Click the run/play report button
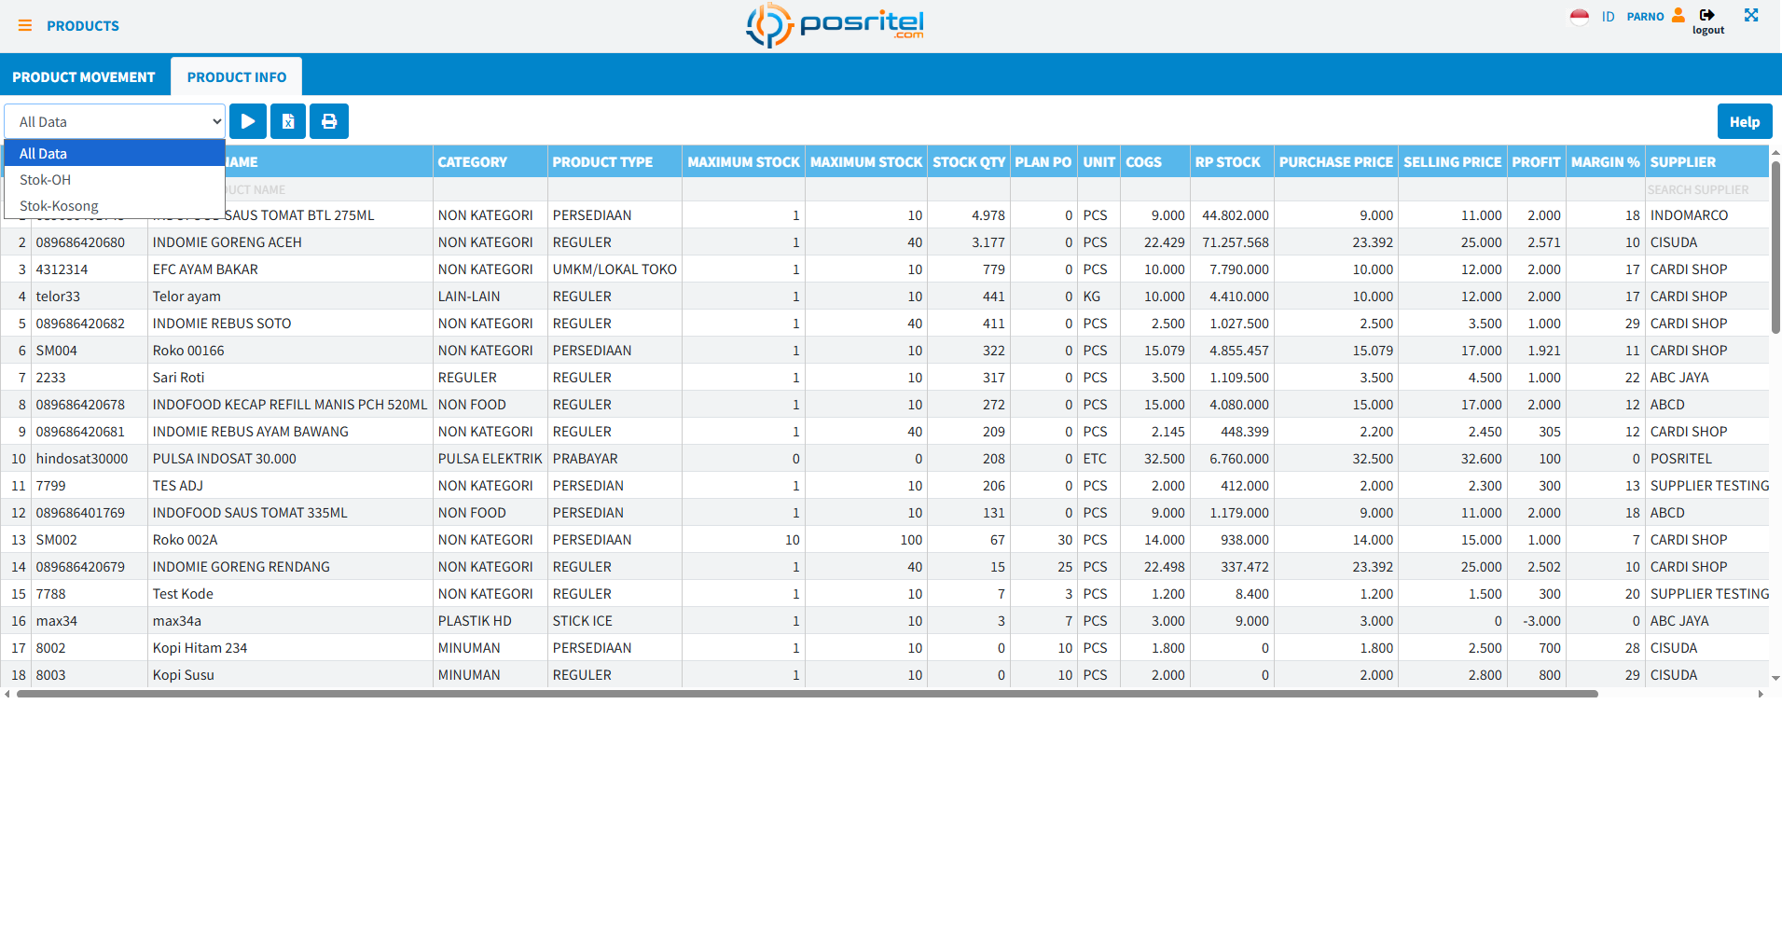The width and height of the screenshot is (1782, 925). point(248,121)
